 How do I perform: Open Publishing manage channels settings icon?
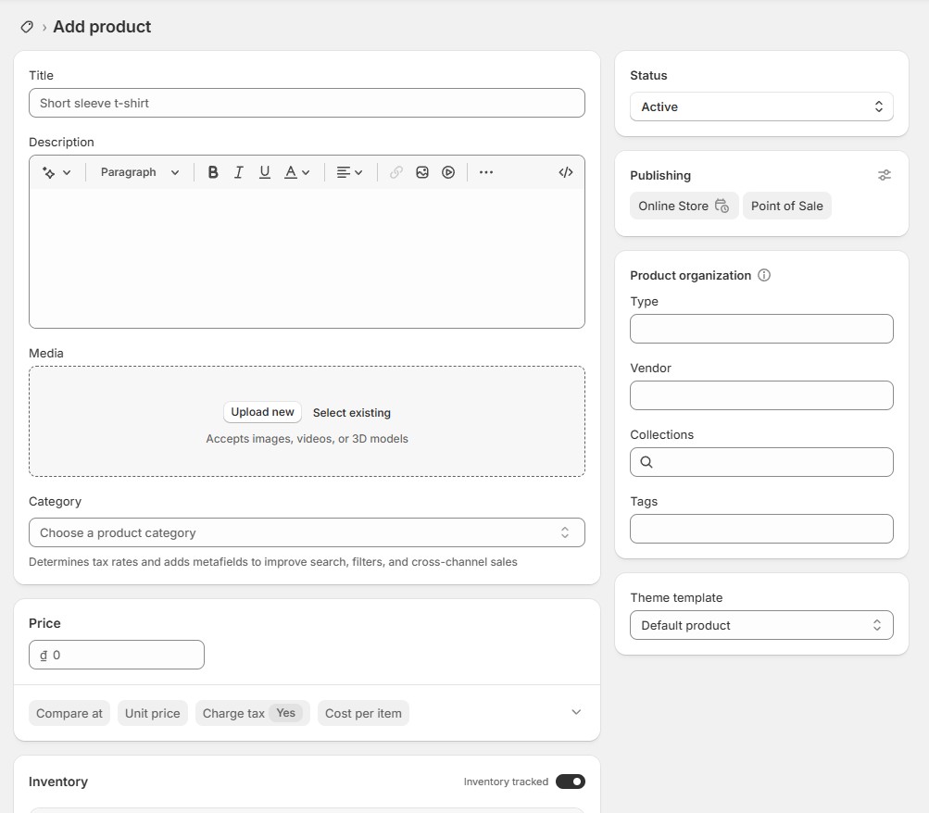884,175
